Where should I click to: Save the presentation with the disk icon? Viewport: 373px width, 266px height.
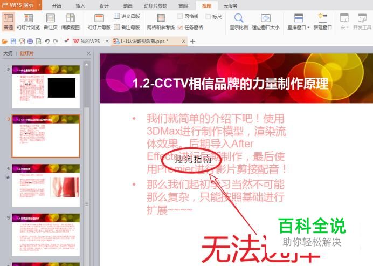click(13, 42)
